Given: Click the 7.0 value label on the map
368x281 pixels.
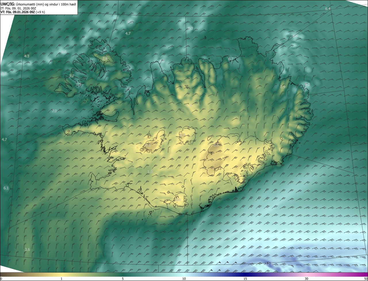Looking at the screenshot, I should 54,111.
